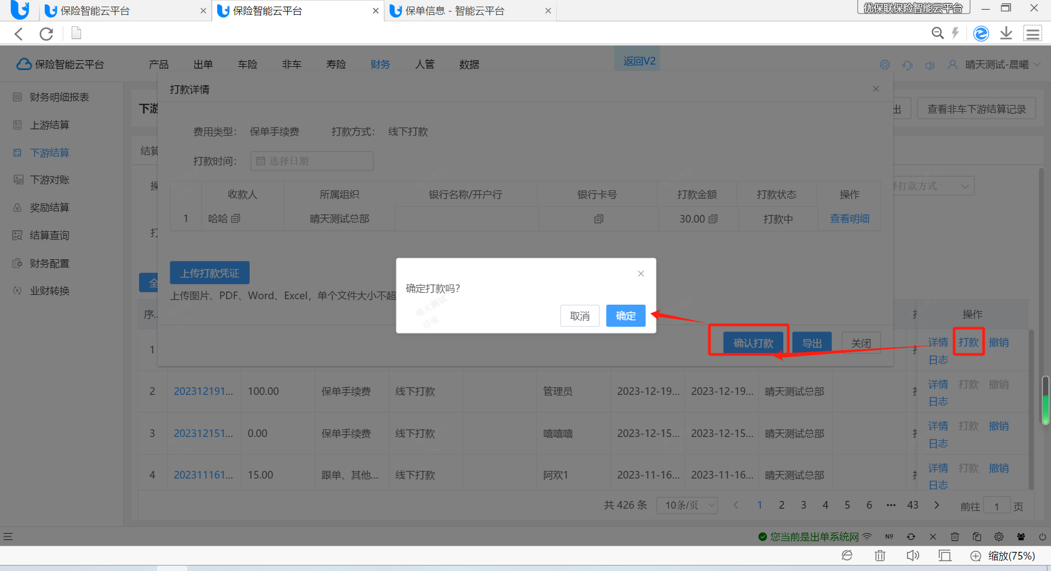This screenshot has width=1051, height=571.
Task: Click the browser back arrow
Action: coord(19,34)
